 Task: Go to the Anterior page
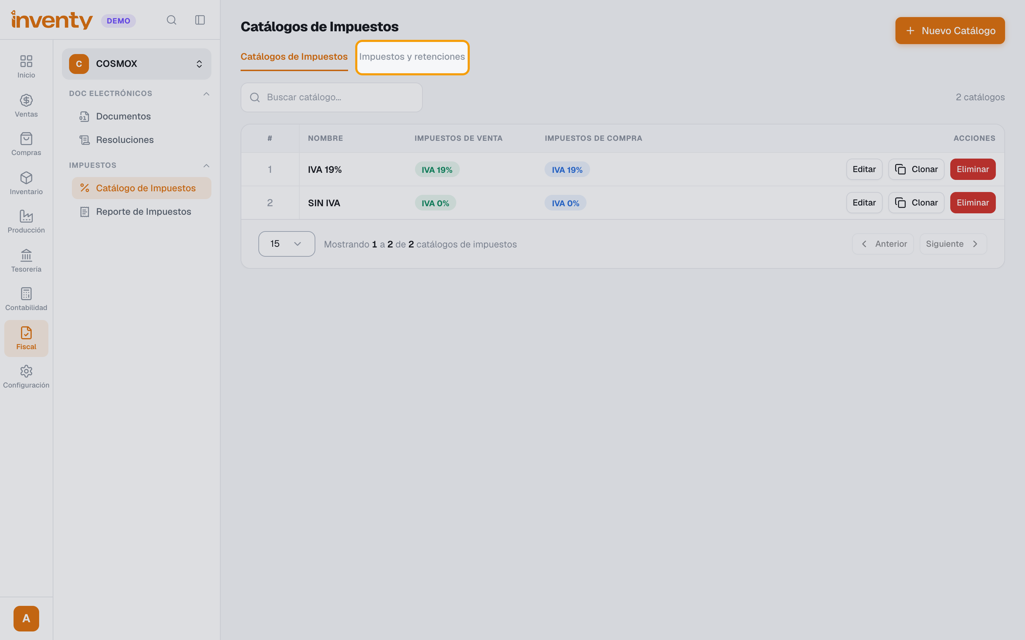tap(883, 244)
